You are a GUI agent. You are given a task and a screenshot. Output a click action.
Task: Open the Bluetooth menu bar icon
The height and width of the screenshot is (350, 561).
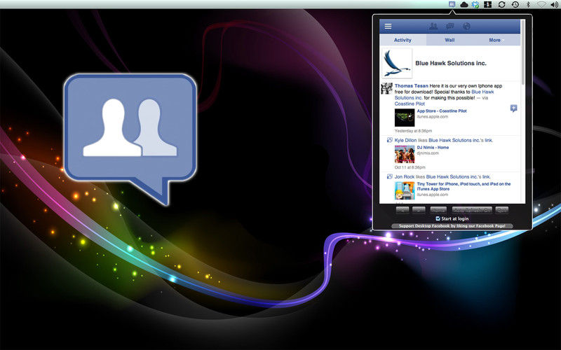click(528, 5)
